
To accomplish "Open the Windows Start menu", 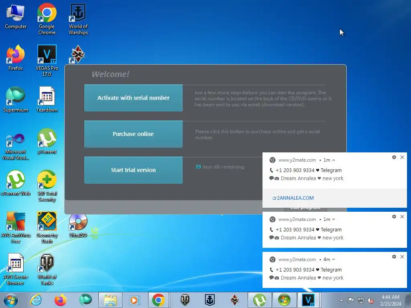I will [x=11, y=300].
